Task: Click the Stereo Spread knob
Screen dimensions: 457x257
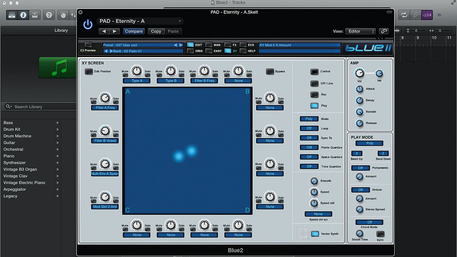Action: (360, 210)
